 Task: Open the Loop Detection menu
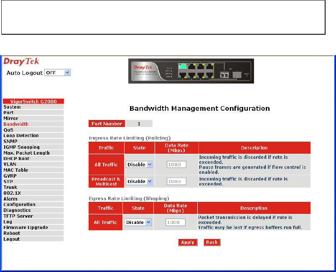pos(33,135)
